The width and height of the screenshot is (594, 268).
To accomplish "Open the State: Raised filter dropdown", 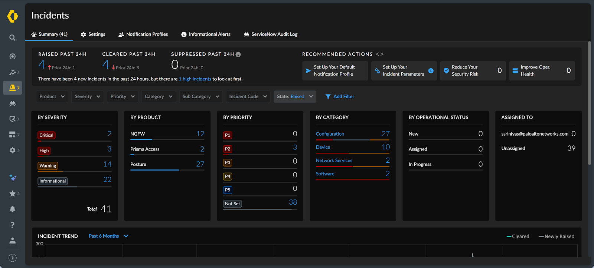I will tap(295, 96).
